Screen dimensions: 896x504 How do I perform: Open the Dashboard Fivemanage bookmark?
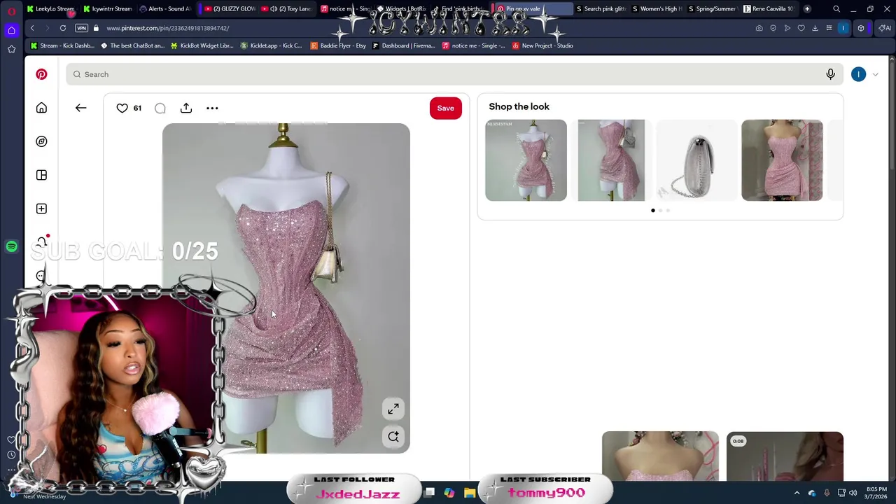click(x=404, y=45)
